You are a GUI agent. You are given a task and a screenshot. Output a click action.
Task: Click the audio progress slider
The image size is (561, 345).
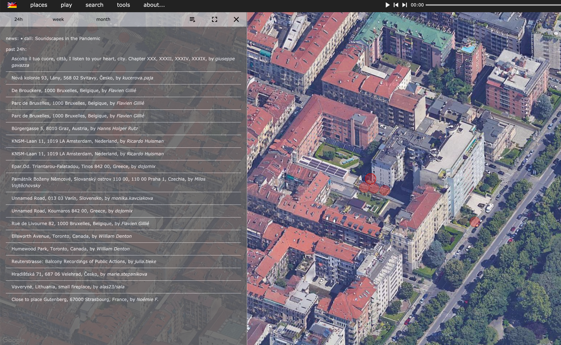coord(492,5)
